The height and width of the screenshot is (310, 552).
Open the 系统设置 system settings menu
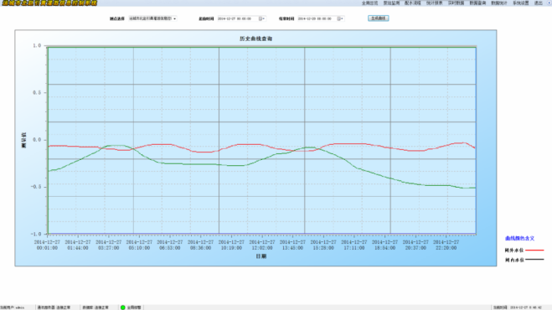[x=520, y=3]
